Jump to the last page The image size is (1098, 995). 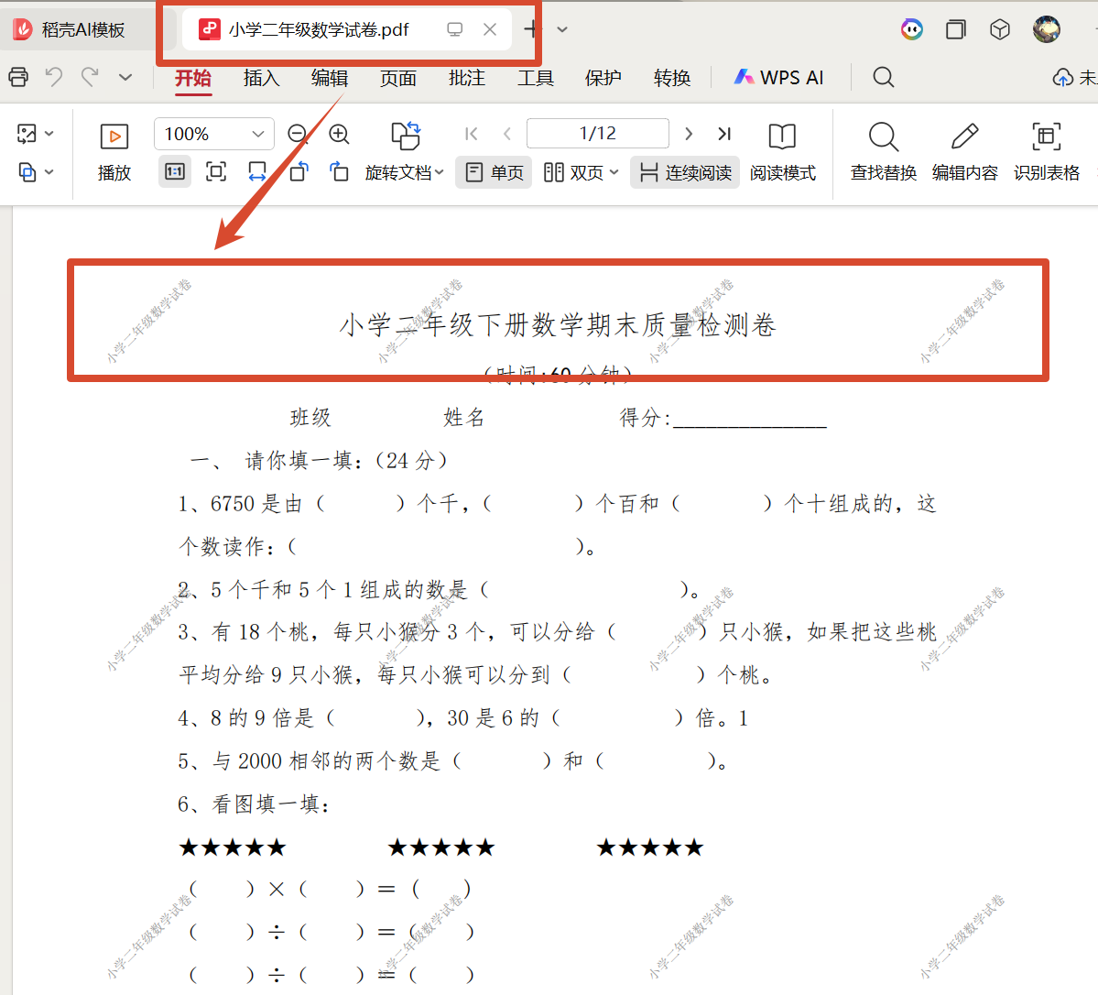tap(724, 134)
